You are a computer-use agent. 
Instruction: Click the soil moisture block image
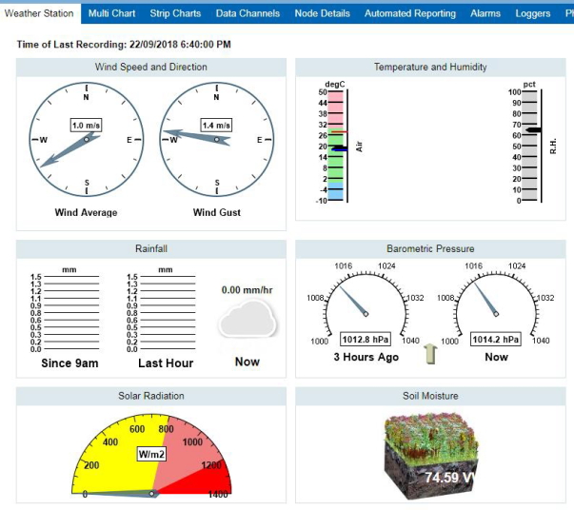431,457
